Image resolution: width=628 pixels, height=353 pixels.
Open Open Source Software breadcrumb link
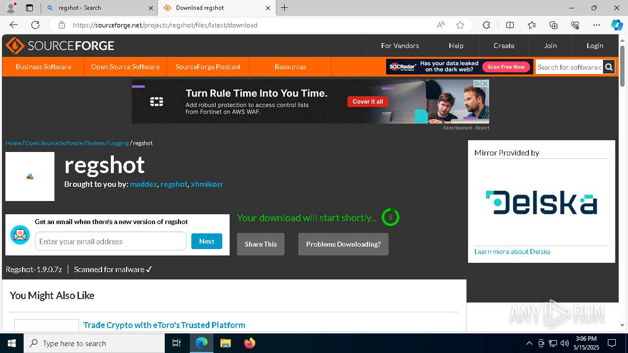click(x=54, y=143)
